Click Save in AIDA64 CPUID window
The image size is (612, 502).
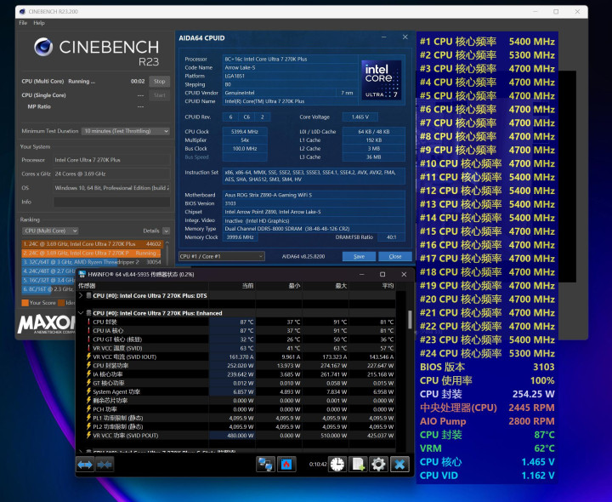point(359,256)
